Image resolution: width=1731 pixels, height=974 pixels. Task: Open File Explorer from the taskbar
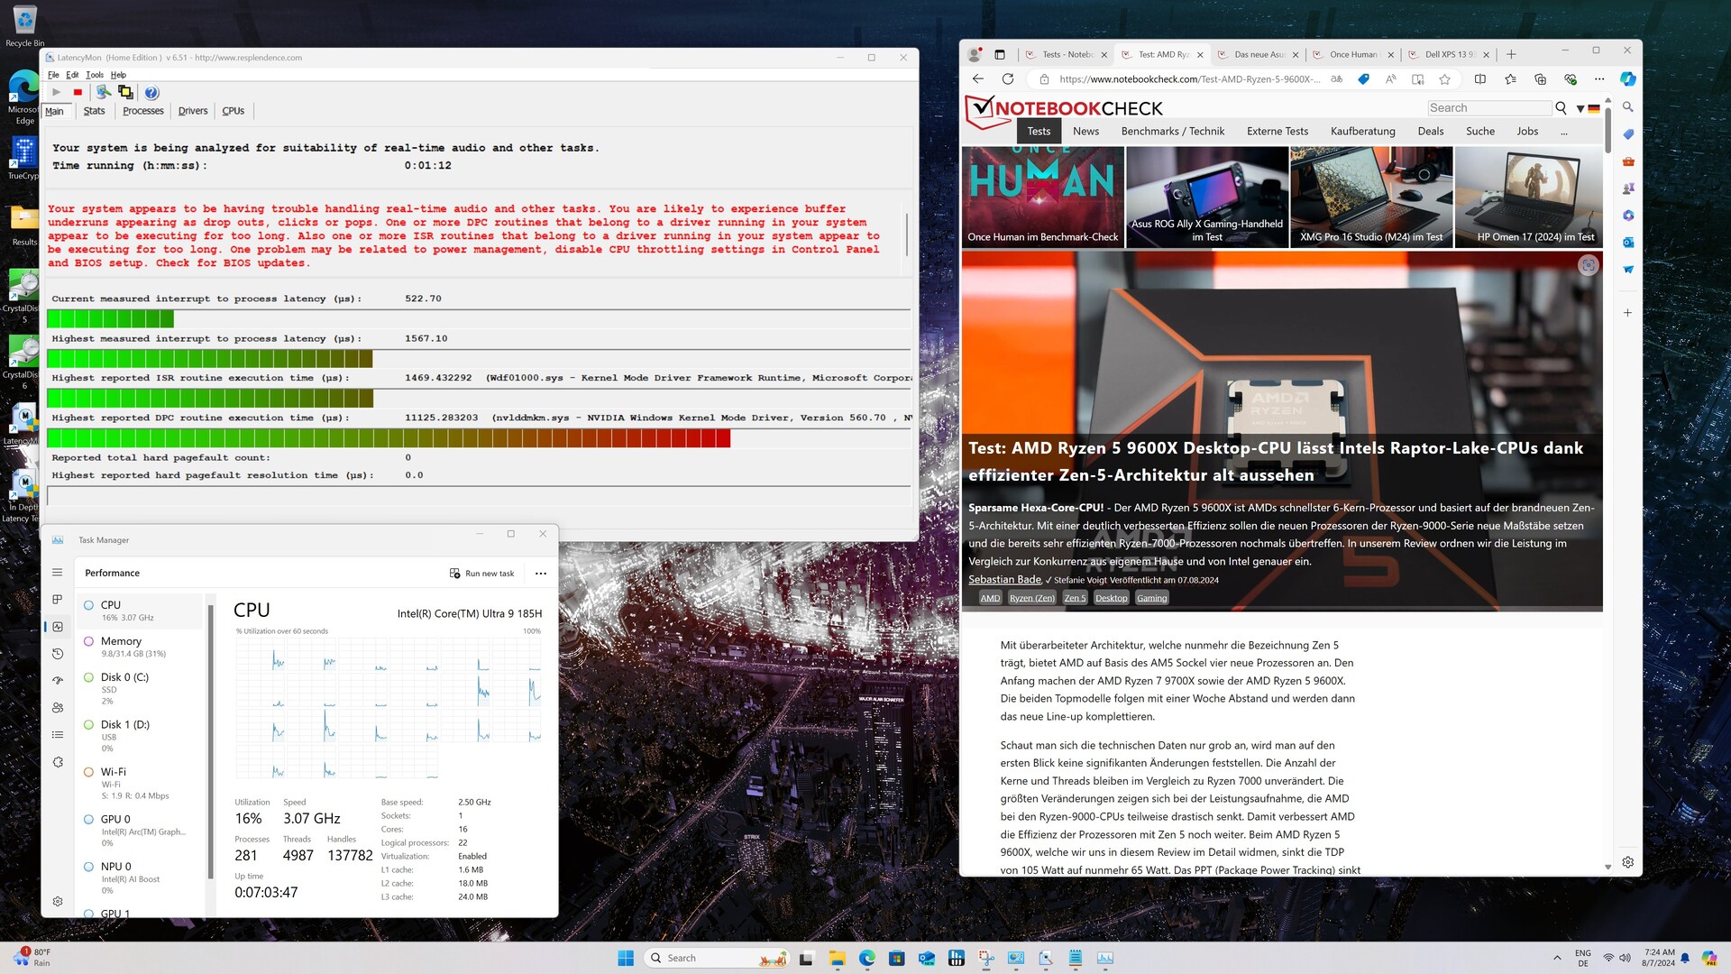tap(837, 958)
